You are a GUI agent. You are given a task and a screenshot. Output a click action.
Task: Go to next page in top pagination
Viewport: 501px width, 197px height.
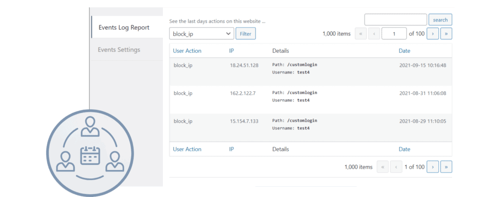[x=433, y=34]
